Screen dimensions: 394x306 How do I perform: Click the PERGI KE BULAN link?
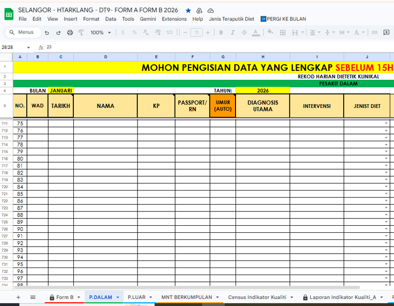[284, 19]
